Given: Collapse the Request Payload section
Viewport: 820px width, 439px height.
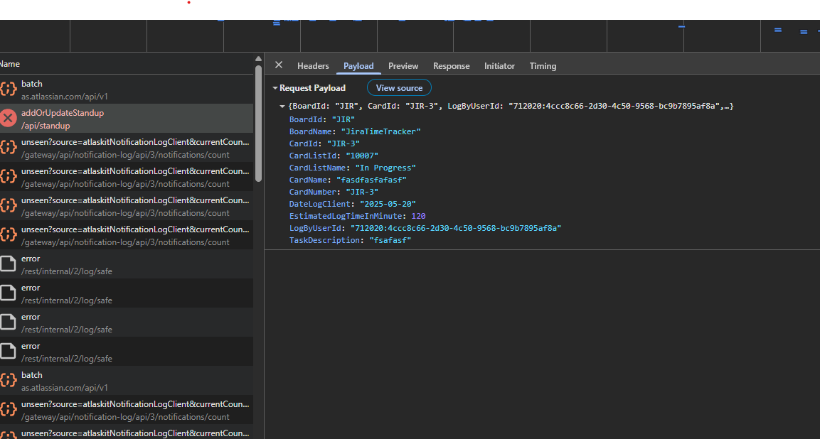Looking at the screenshot, I should click(x=275, y=88).
